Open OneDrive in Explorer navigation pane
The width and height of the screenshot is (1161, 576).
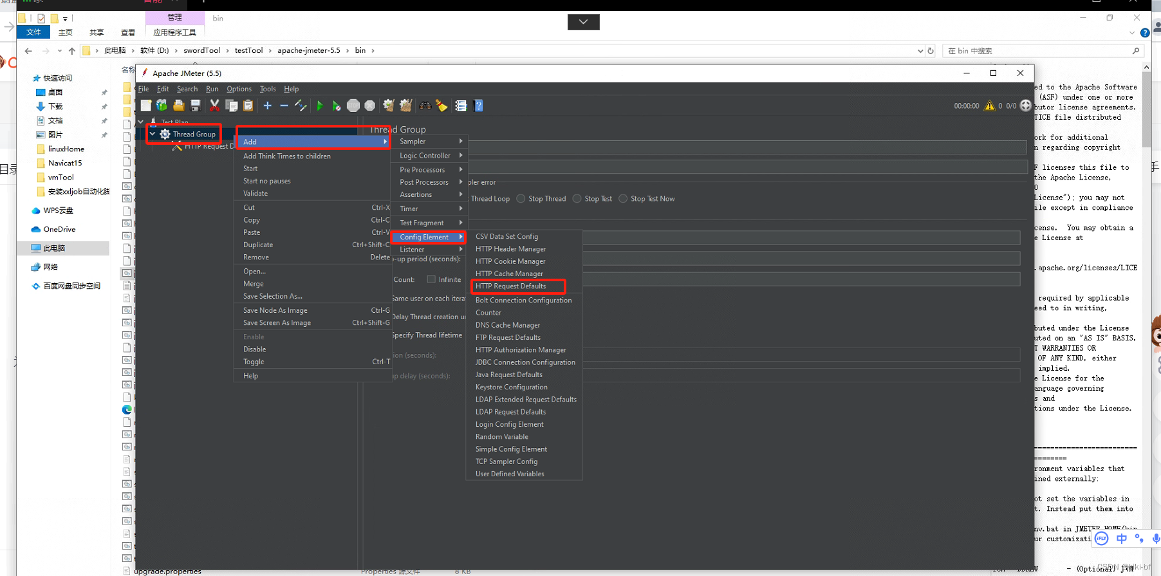point(59,229)
